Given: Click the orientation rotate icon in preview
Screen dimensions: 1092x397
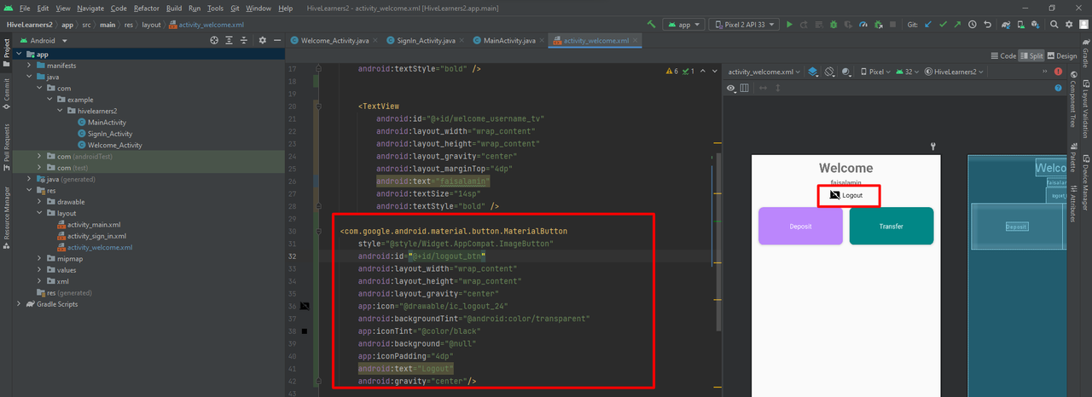Looking at the screenshot, I should coord(829,72).
